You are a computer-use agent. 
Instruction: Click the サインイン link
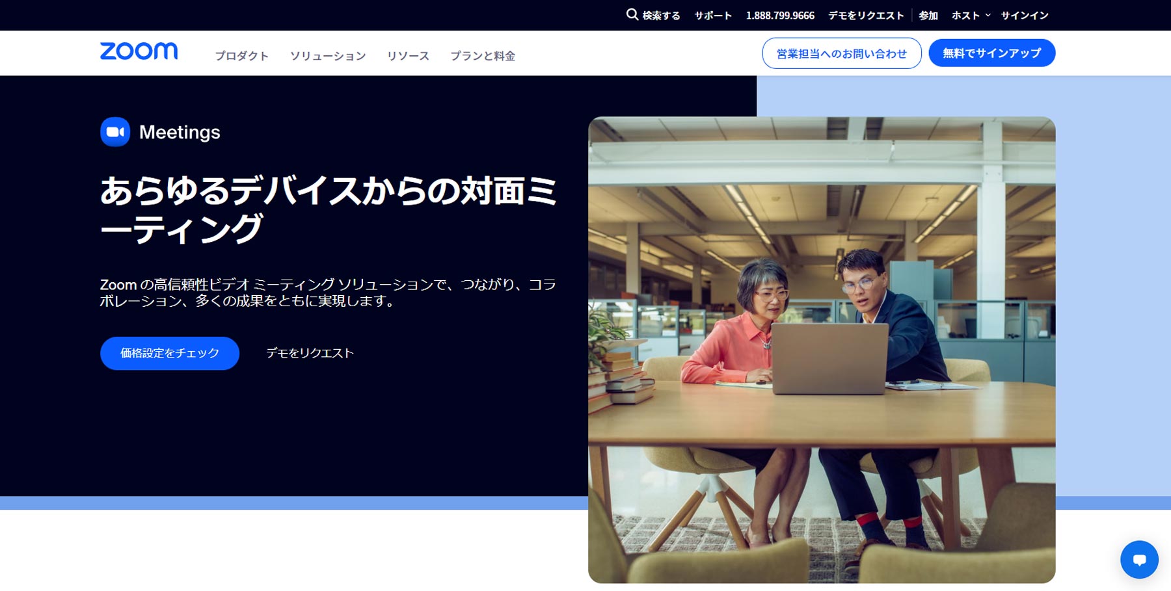click(1025, 15)
